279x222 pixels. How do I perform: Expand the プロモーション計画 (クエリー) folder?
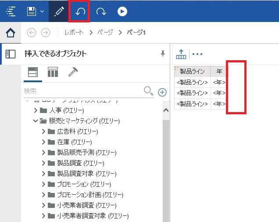coord(43,195)
